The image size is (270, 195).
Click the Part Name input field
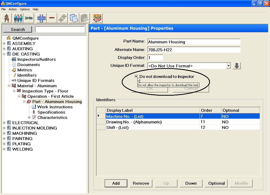tap(194, 42)
